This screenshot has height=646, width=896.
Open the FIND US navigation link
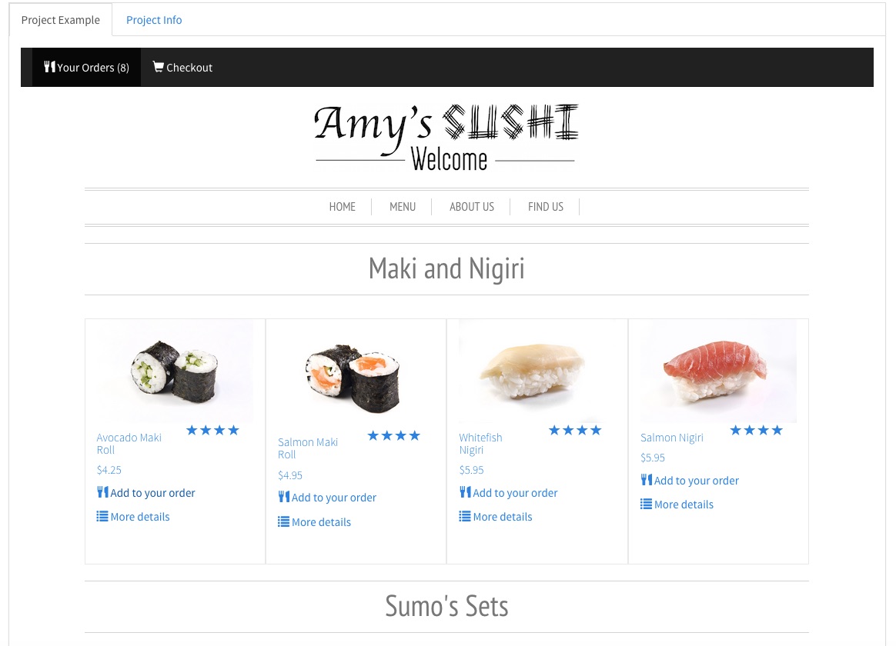pos(545,207)
